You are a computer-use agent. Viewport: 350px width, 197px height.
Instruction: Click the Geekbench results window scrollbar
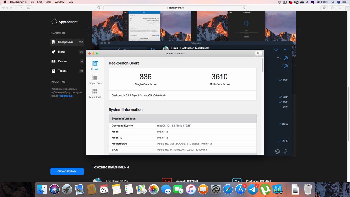tap(263, 65)
